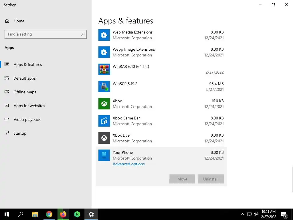Click the 98.4 MB size value

(216, 84)
